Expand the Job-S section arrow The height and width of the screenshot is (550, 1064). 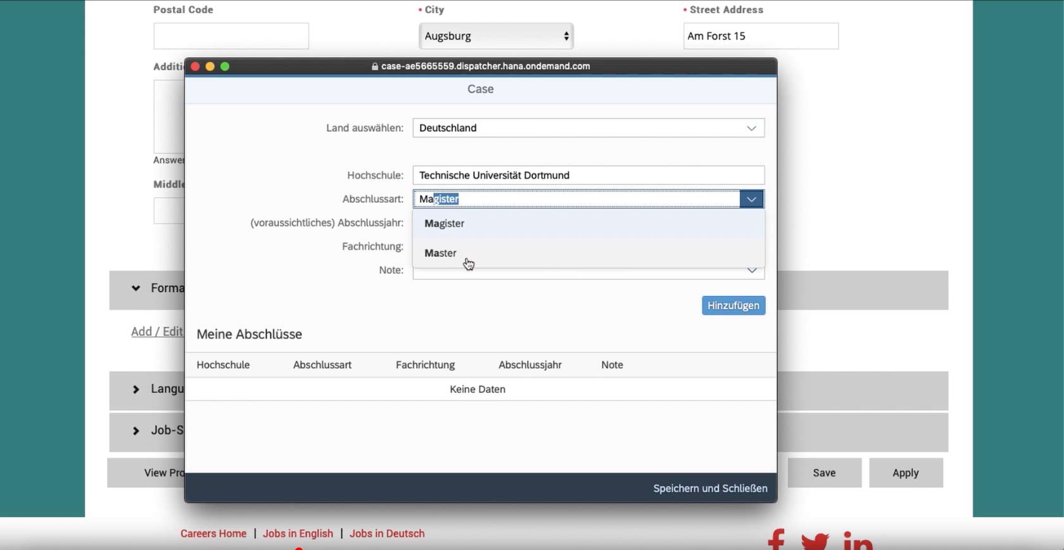pos(136,431)
